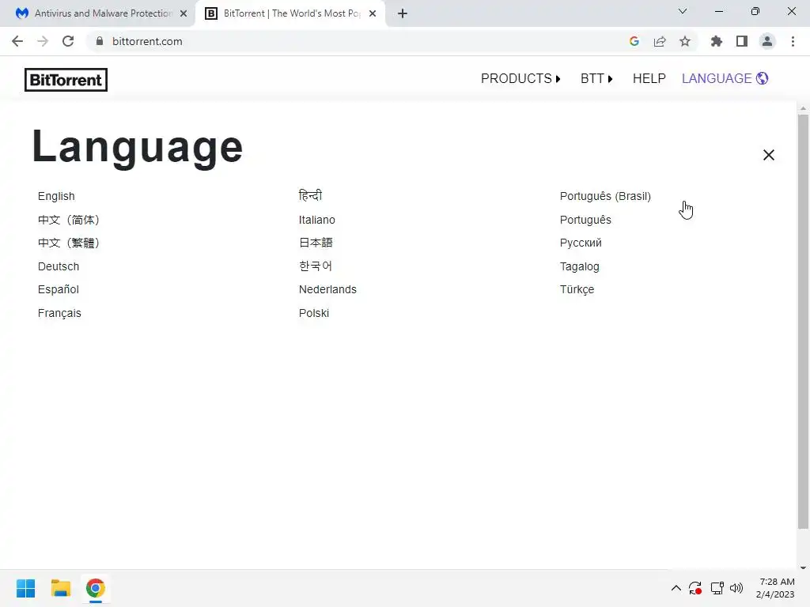Bookmark this page with star icon
Viewport: 810px width, 607px height.
point(684,41)
